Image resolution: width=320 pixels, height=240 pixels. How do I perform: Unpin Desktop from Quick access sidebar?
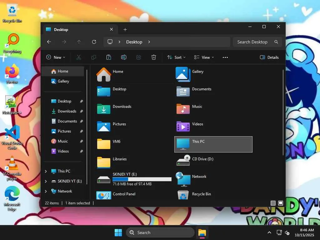[82, 101]
